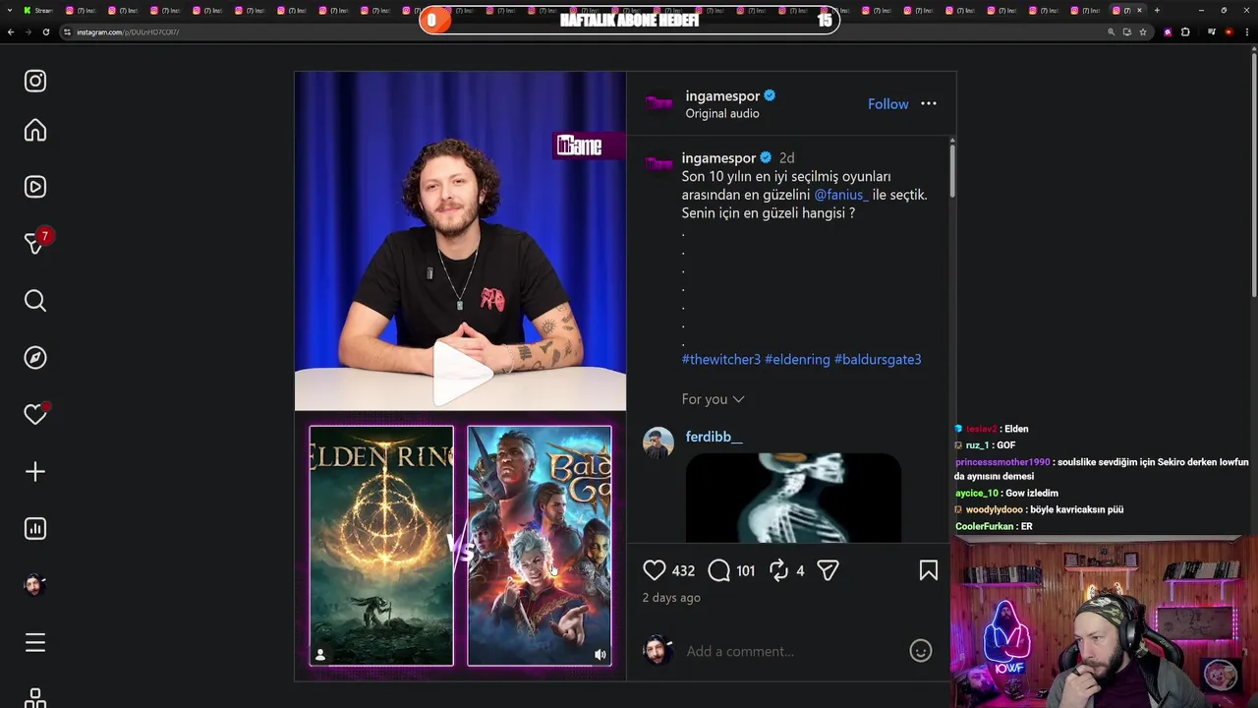
Task: Open Explore compass icon
Action: tap(35, 358)
